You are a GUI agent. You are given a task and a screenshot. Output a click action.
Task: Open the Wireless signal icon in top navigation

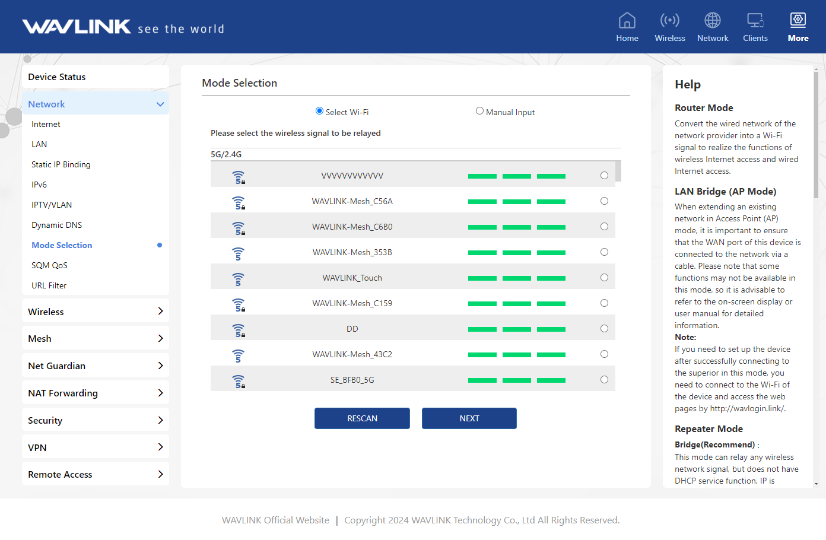tap(669, 21)
